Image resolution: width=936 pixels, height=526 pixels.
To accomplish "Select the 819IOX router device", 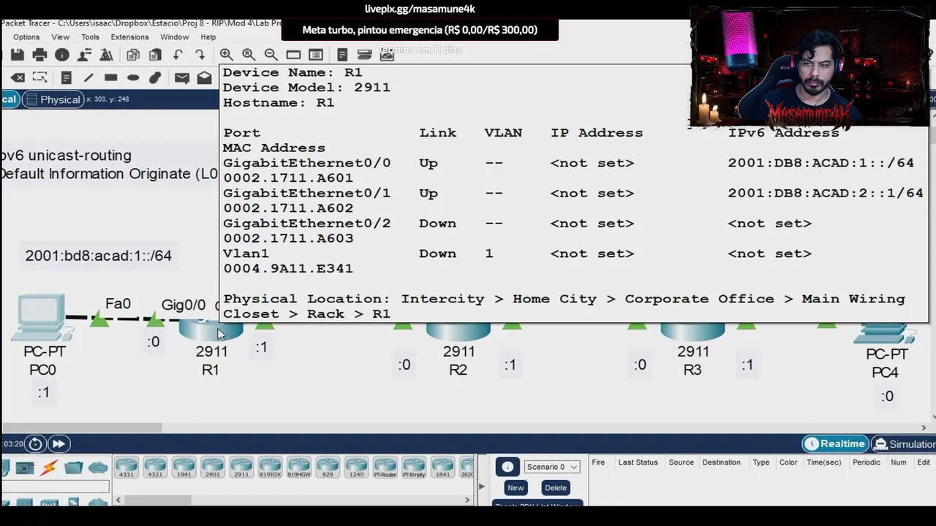I will [270, 468].
